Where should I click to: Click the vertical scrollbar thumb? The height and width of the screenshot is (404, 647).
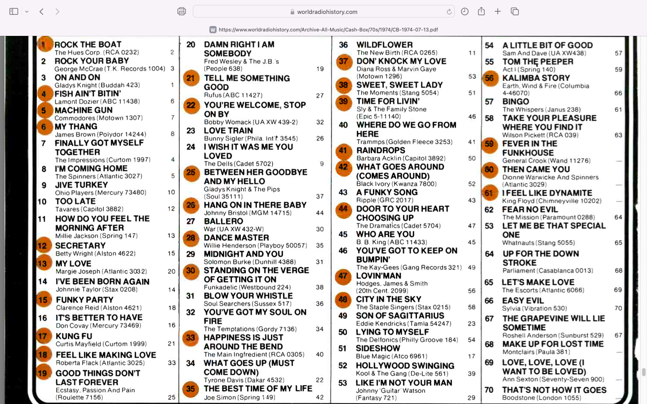coord(643,372)
